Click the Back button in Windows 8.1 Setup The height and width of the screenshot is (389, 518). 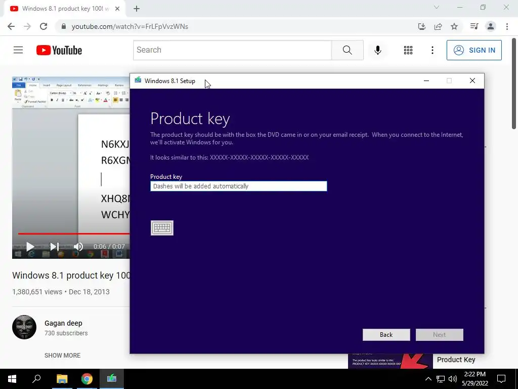386,335
